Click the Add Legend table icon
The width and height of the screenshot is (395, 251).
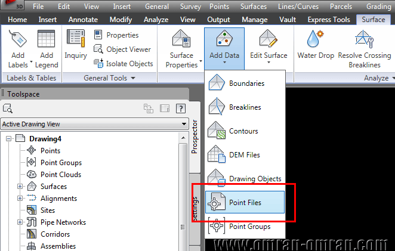[x=46, y=39]
